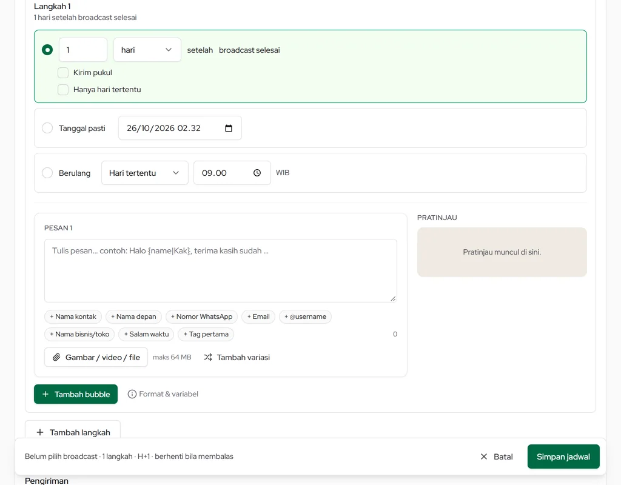Click the info icon beside Format & variabel
This screenshot has width=621, height=485.
click(132, 394)
